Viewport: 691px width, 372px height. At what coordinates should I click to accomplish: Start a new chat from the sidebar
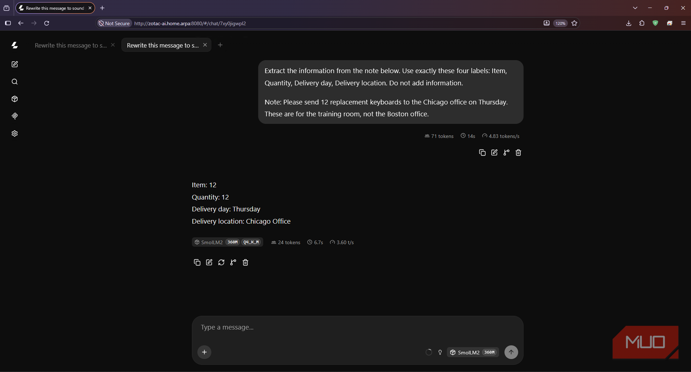[x=15, y=64]
